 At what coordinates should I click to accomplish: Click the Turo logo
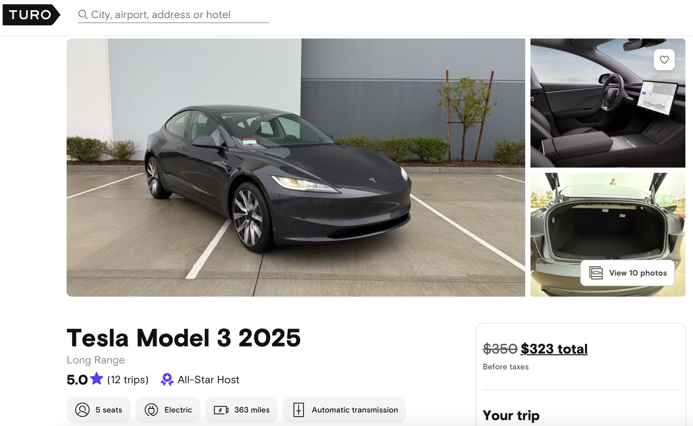click(31, 15)
